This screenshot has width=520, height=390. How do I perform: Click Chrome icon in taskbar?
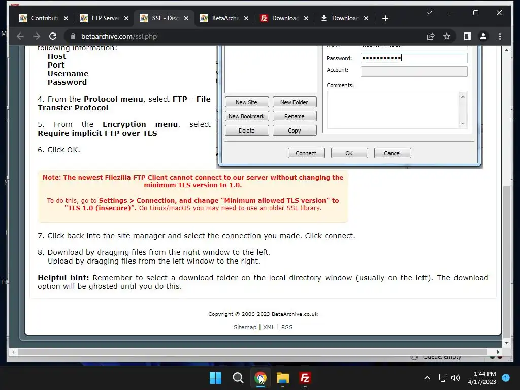pyautogui.click(x=261, y=378)
